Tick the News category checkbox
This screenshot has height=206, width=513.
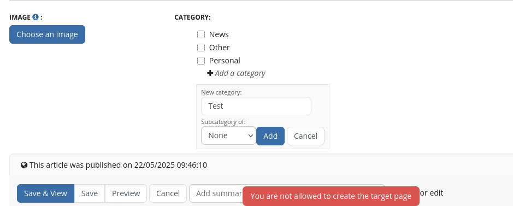(x=201, y=34)
